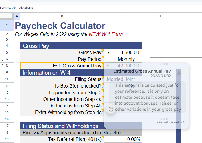Select row 2 header
The height and width of the screenshot is (143, 202).
click(7, 34)
